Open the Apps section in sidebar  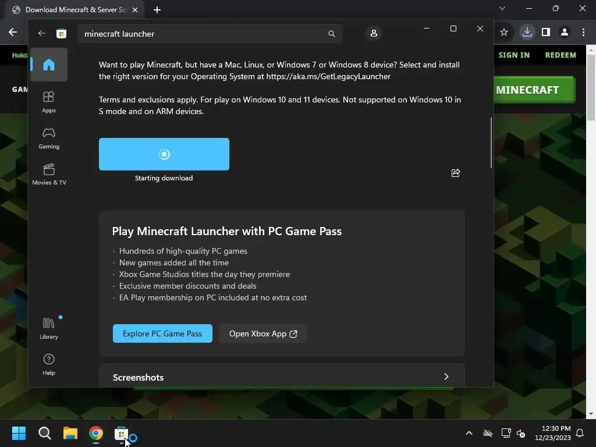click(x=49, y=102)
